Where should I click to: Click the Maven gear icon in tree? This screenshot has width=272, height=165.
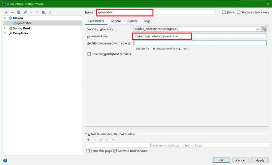coord(11,18)
